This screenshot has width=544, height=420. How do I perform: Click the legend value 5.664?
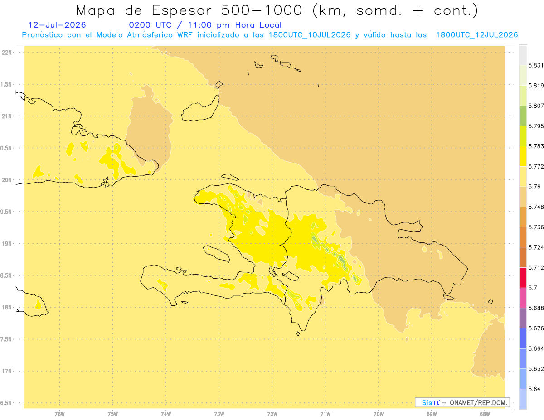pos(536,348)
